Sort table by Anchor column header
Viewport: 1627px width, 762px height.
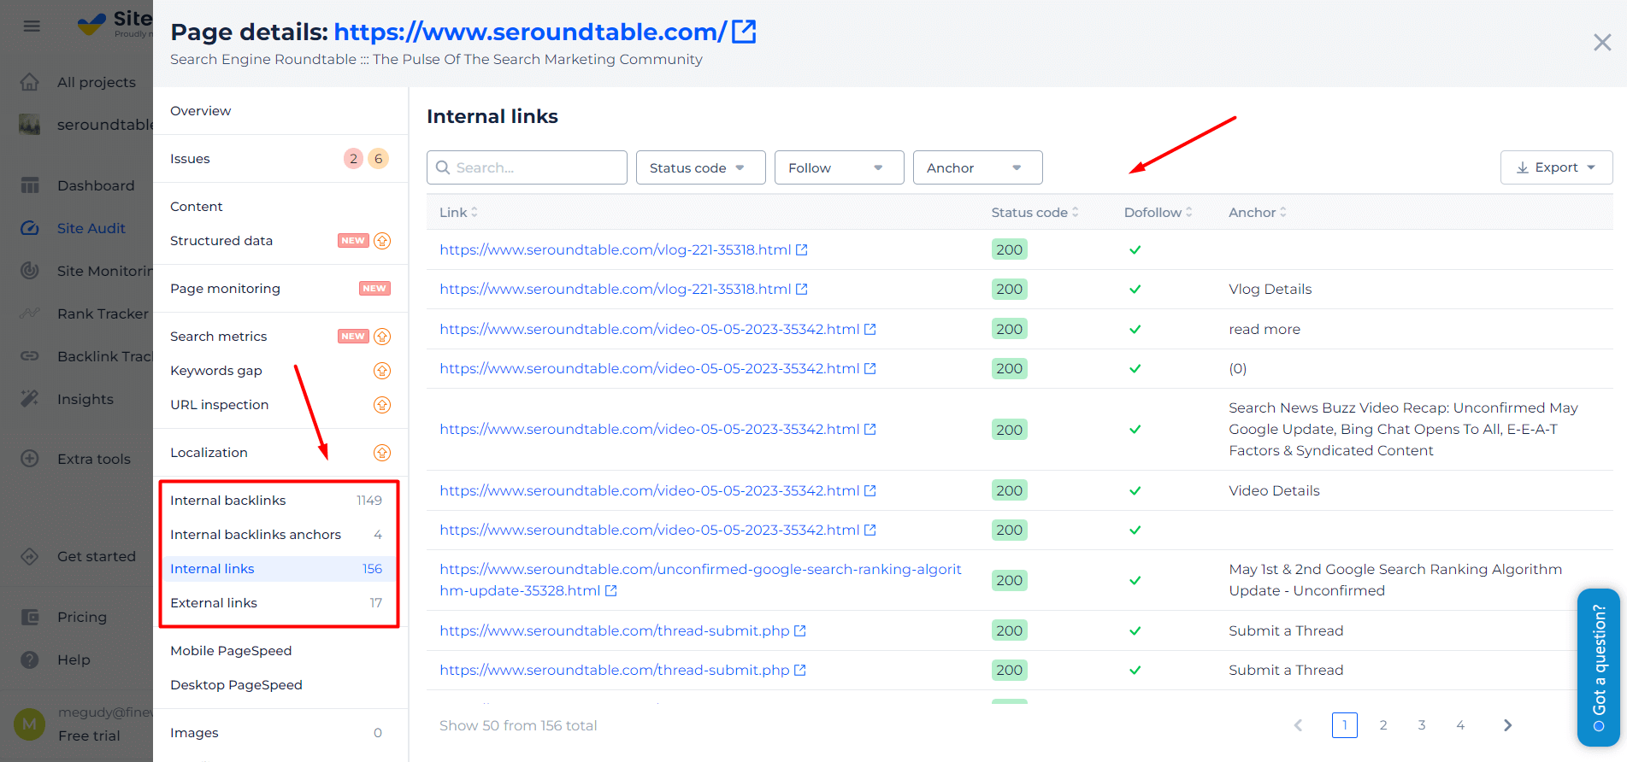[x=1258, y=212]
